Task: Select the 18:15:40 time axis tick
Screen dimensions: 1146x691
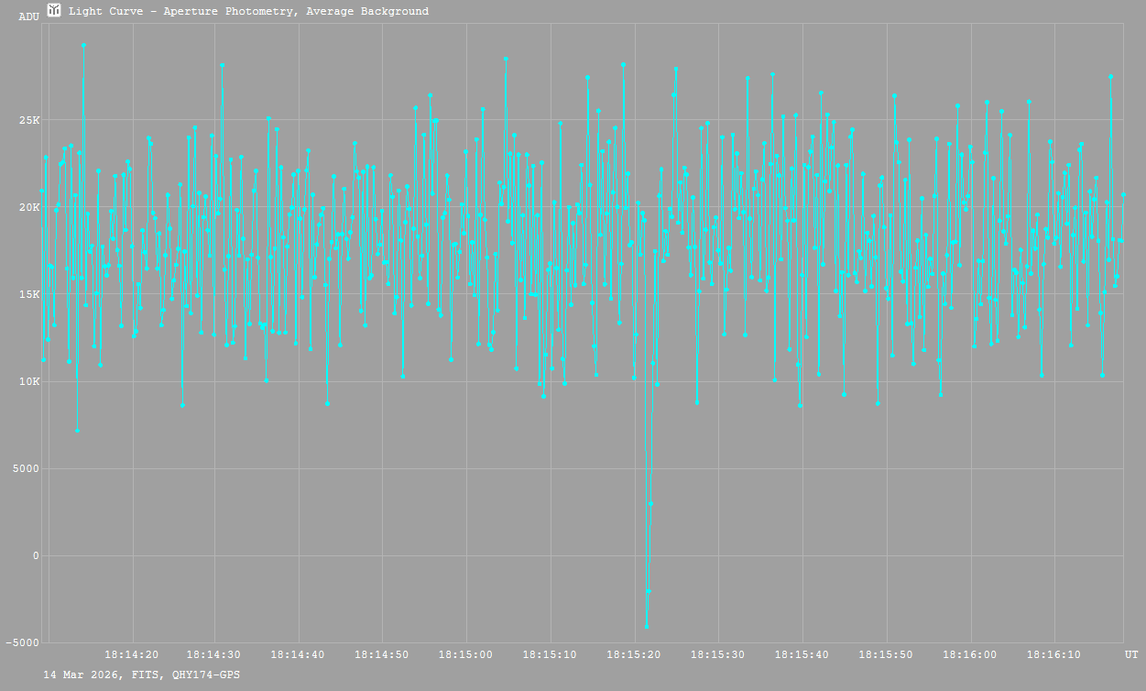Action: pyautogui.click(x=802, y=654)
